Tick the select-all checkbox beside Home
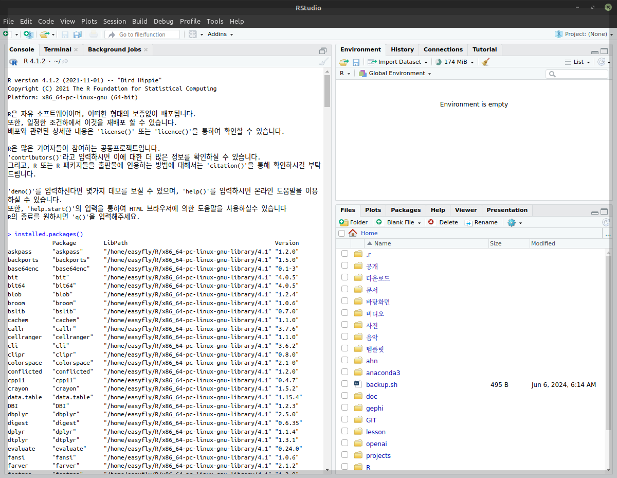 (342, 234)
